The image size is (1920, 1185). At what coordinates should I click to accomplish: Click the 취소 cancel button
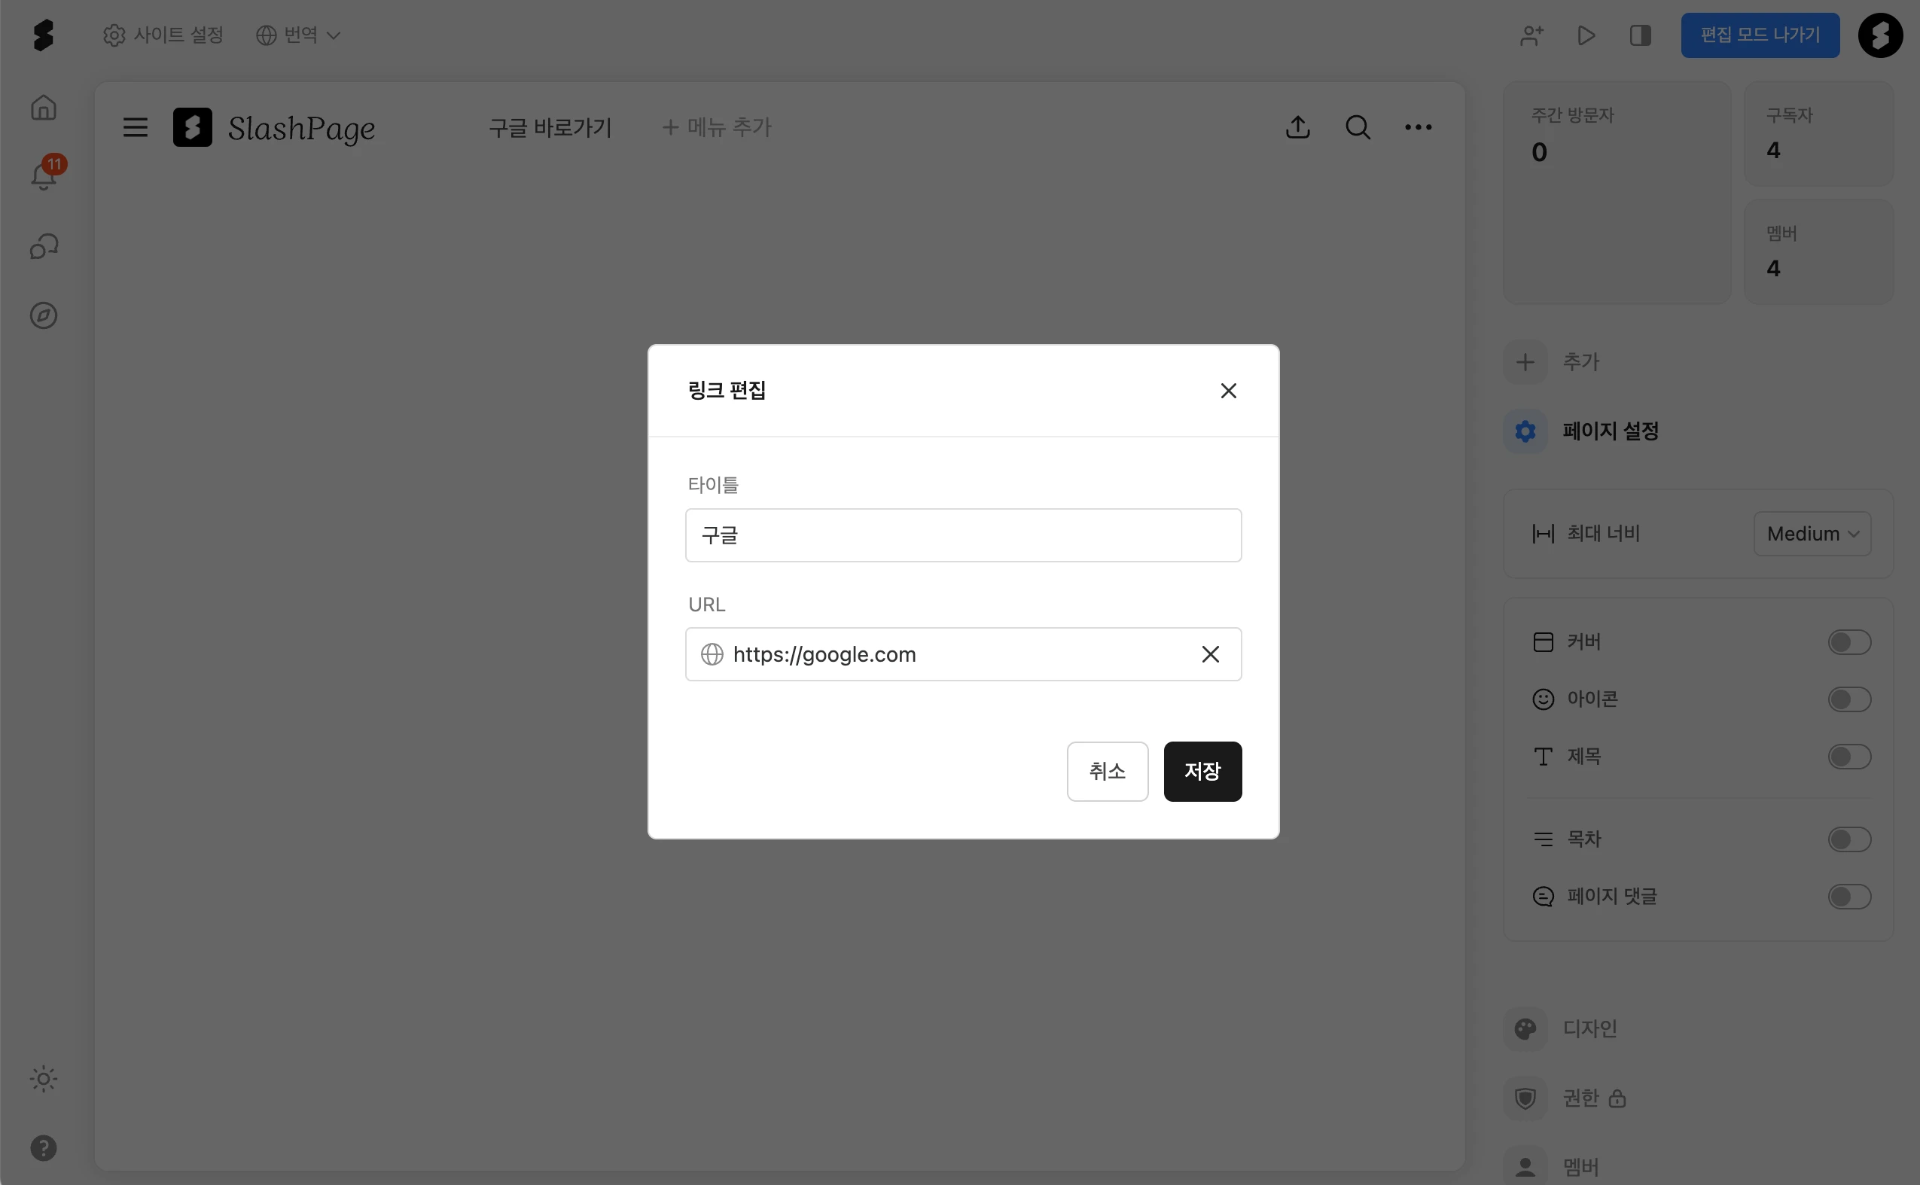[1107, 771]
